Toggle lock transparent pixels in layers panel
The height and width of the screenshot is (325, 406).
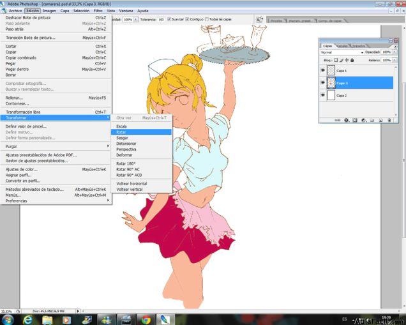[336, 60]
